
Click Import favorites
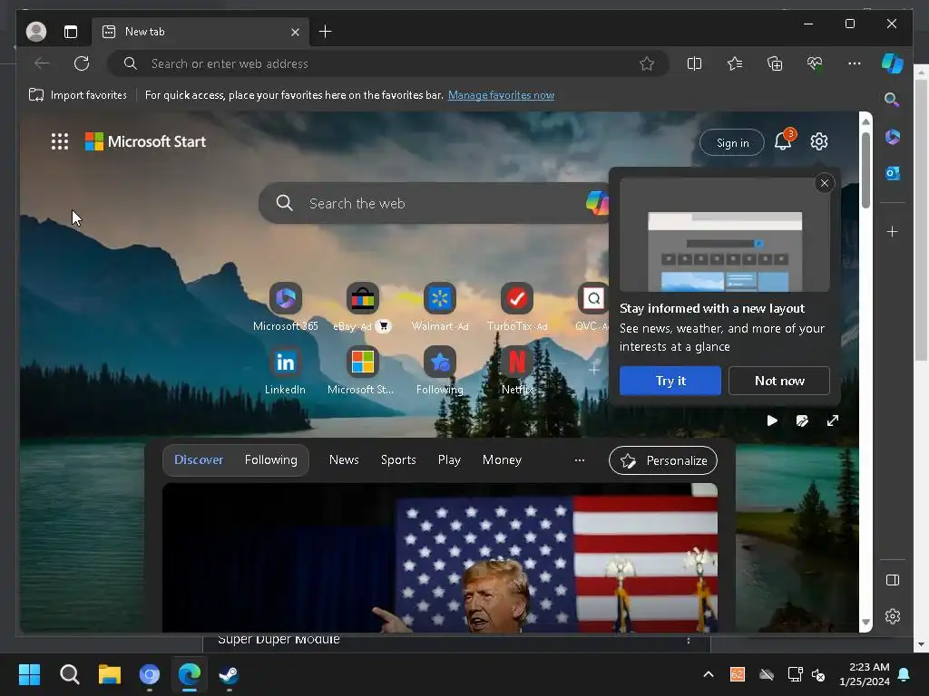[78, 95]
